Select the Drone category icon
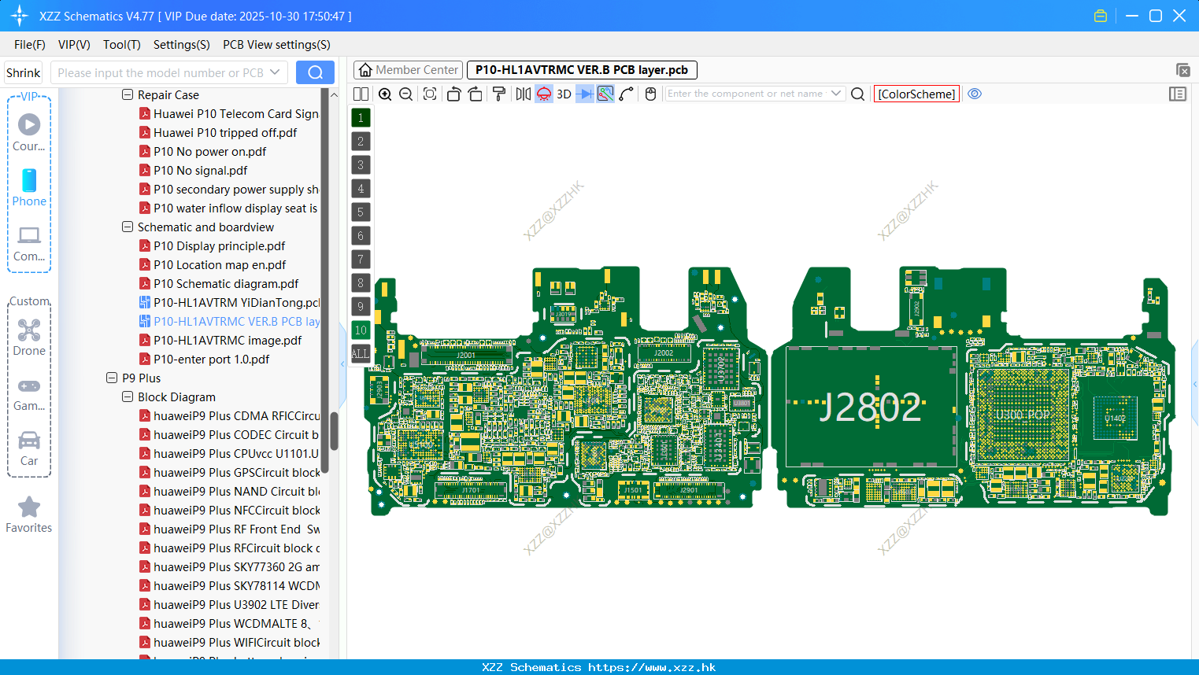 click(29, 337)
